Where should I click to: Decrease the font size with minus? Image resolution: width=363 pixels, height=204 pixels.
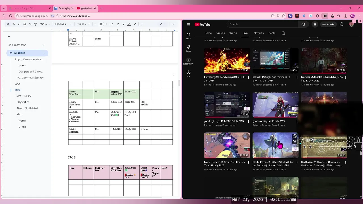[95, 24]
